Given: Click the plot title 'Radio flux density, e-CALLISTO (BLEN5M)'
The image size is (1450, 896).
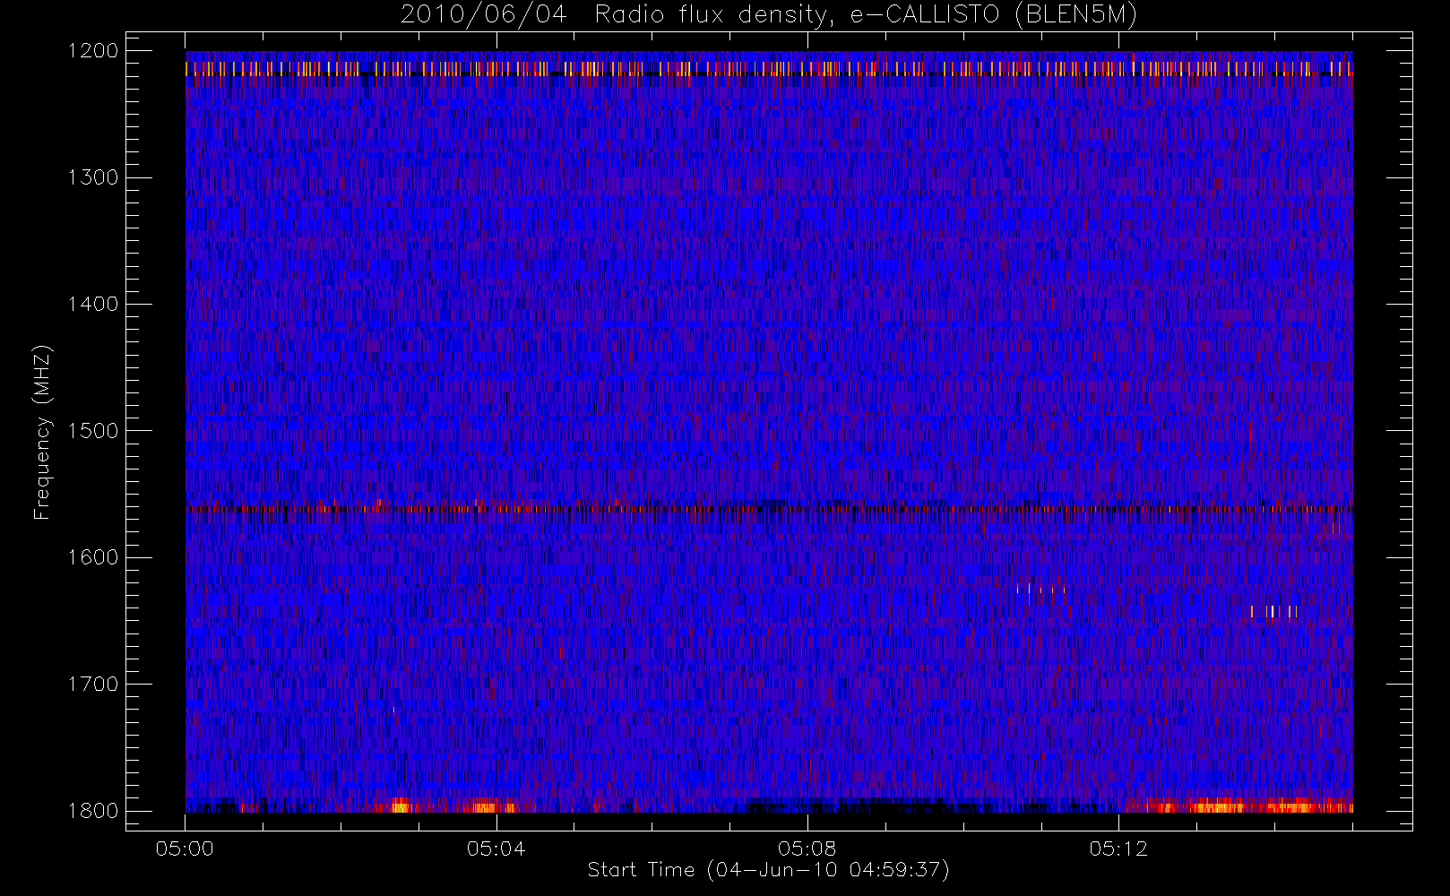Looking at the screenshot, I should [866, 15].
